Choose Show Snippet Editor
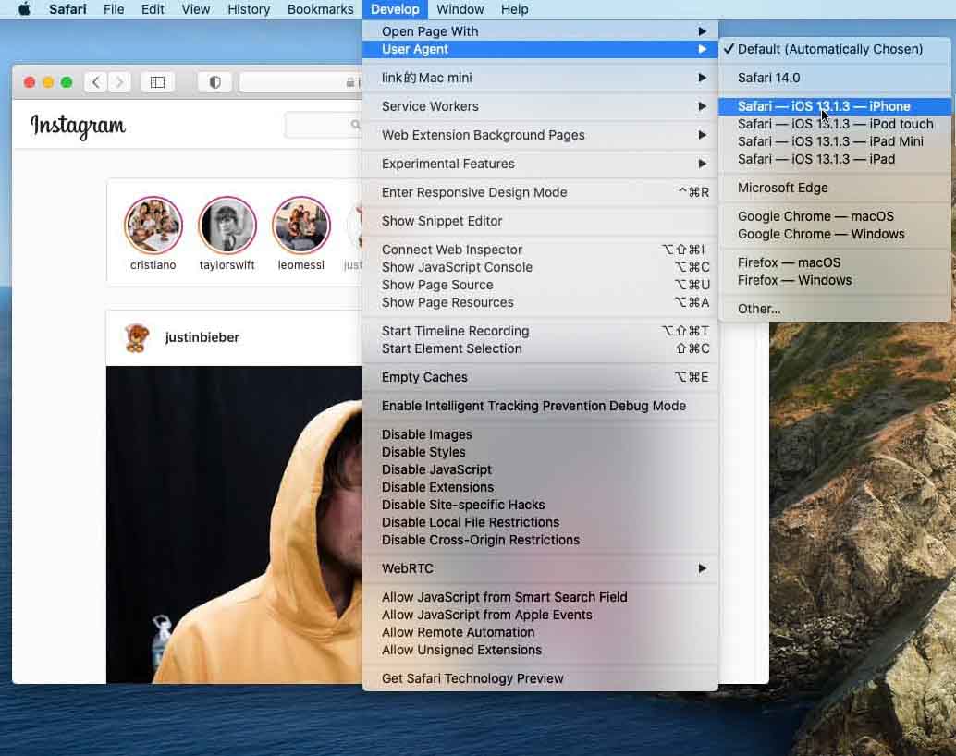The height and width of the screenshot is (756, 956). coord(540,221)
